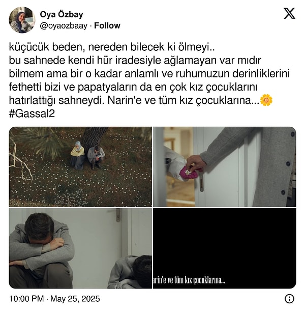Open the #Gassal2 hashtag
305x314 pixels.
[32, 114]
